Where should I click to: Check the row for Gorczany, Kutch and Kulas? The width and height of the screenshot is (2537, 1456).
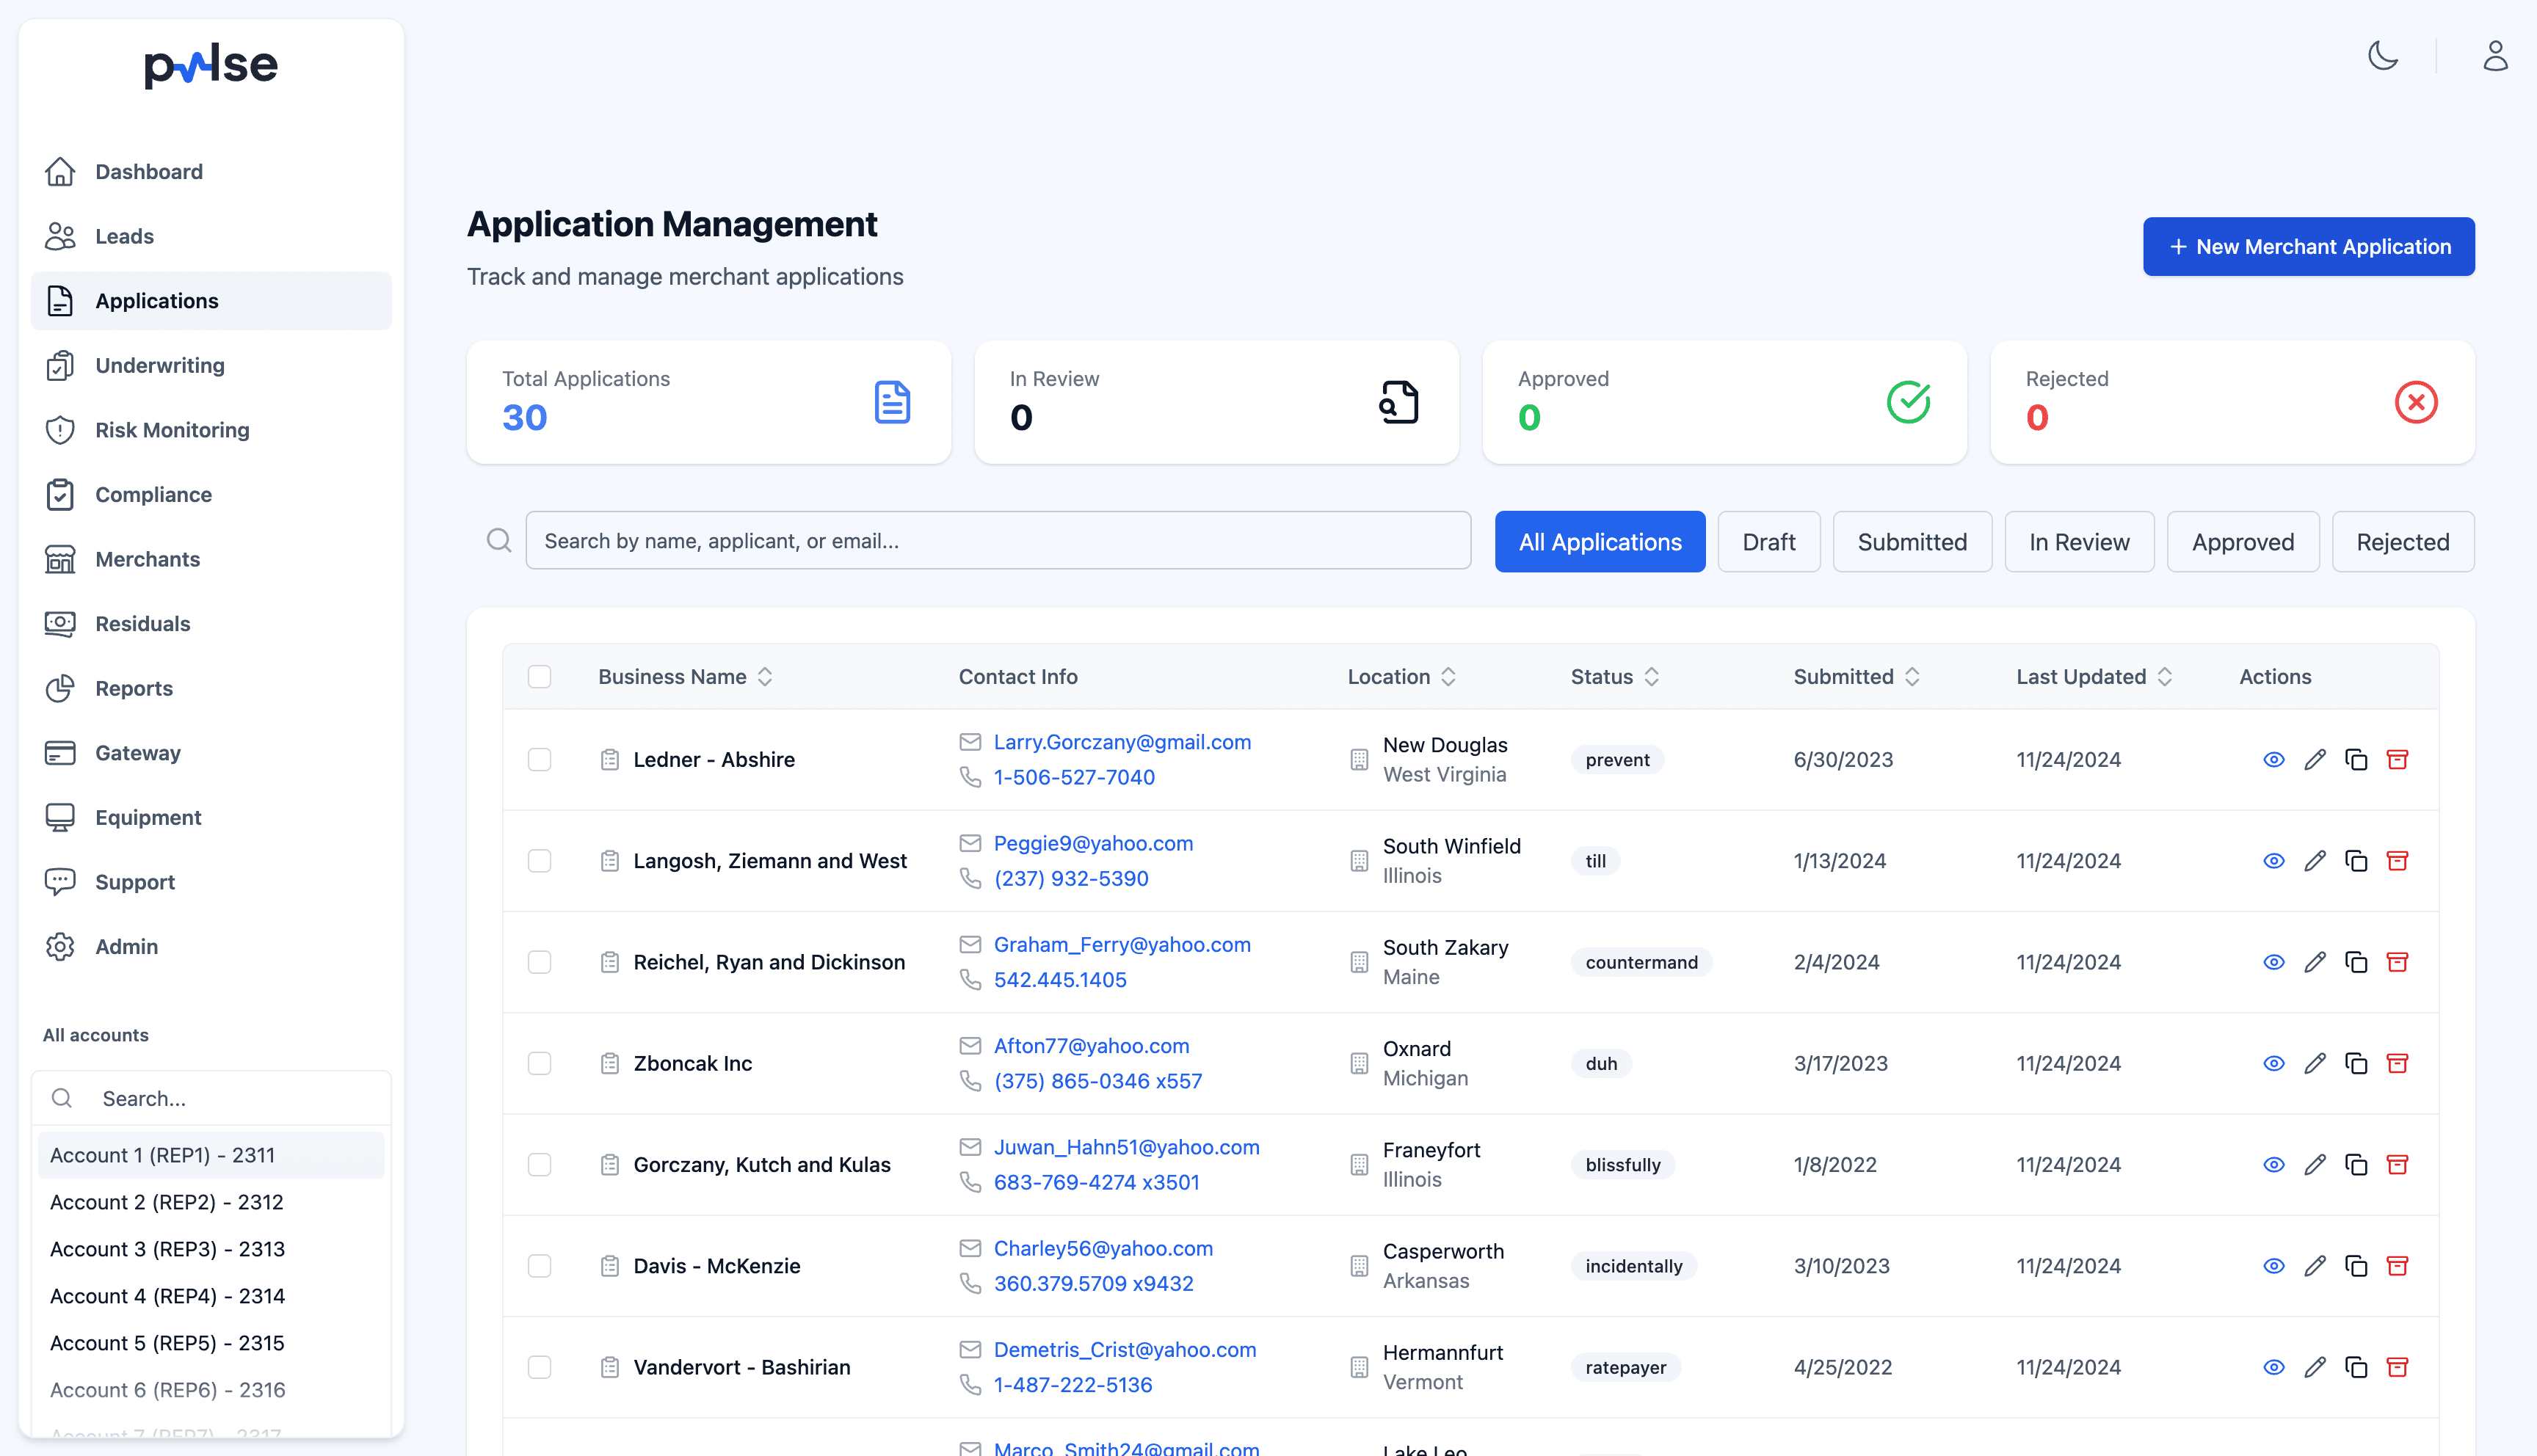[540, 1164]
